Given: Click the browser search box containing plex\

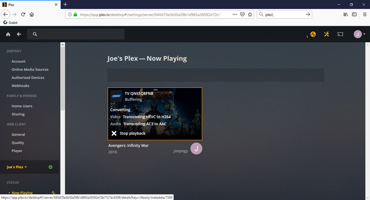Looking at the screenshot, I should tap(284, 14).
